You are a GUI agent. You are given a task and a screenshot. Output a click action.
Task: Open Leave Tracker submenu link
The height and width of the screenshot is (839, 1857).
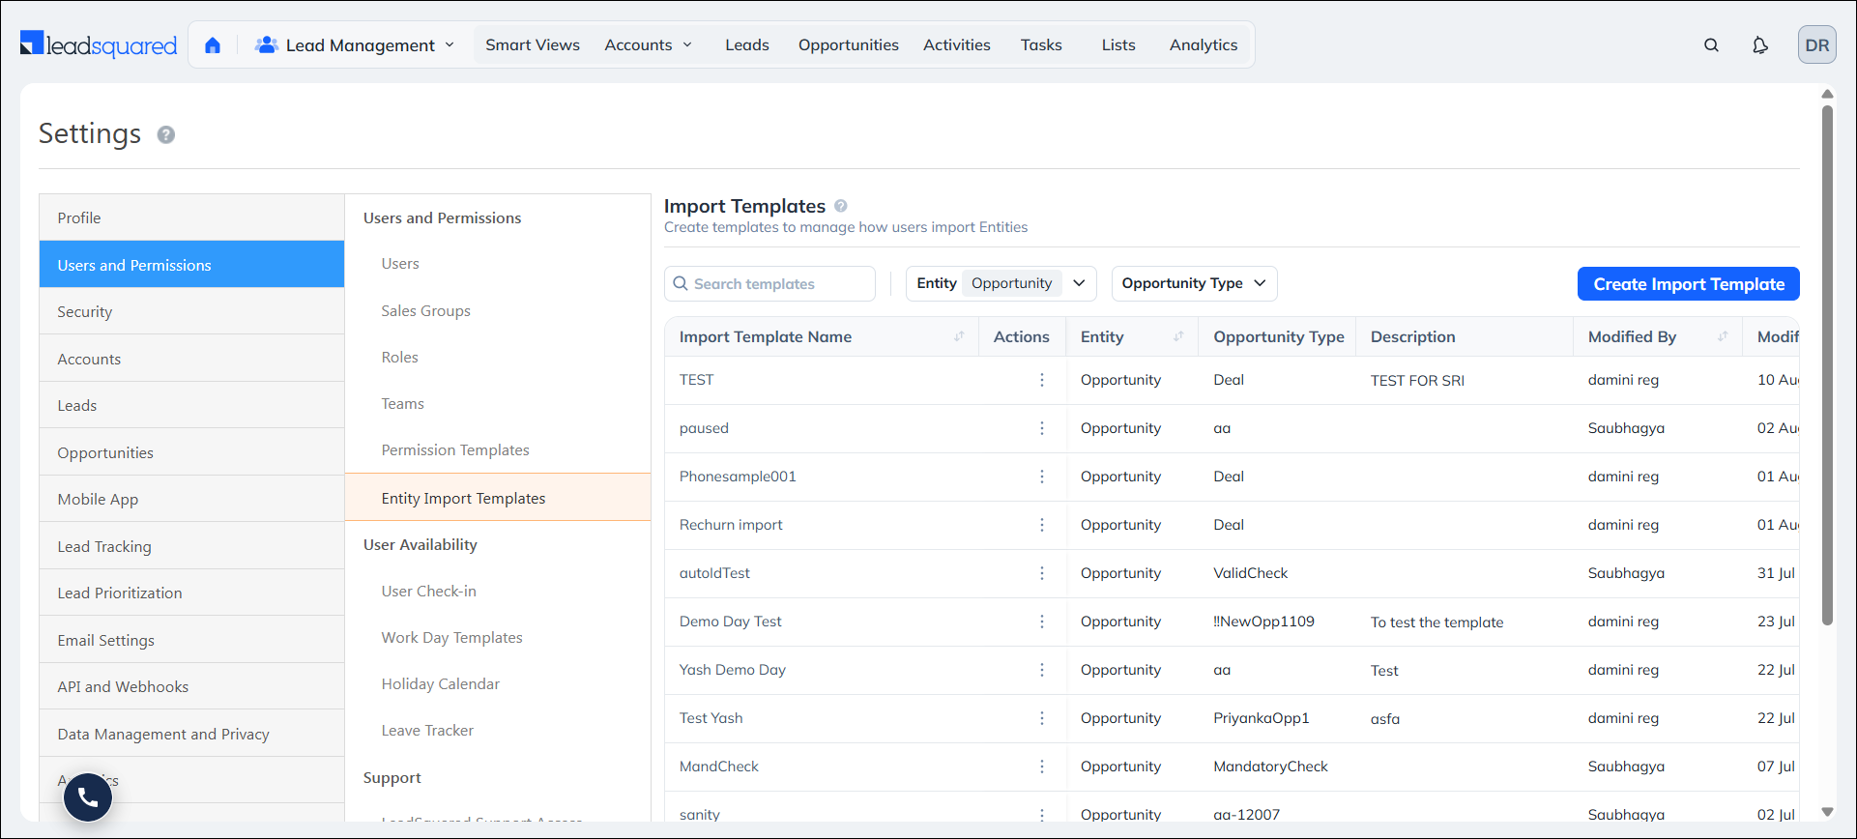pyautogui.click(x=427, y=730)
